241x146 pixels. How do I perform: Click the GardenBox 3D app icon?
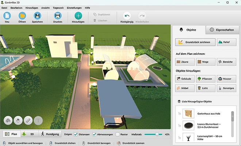[x=2, y=3]
